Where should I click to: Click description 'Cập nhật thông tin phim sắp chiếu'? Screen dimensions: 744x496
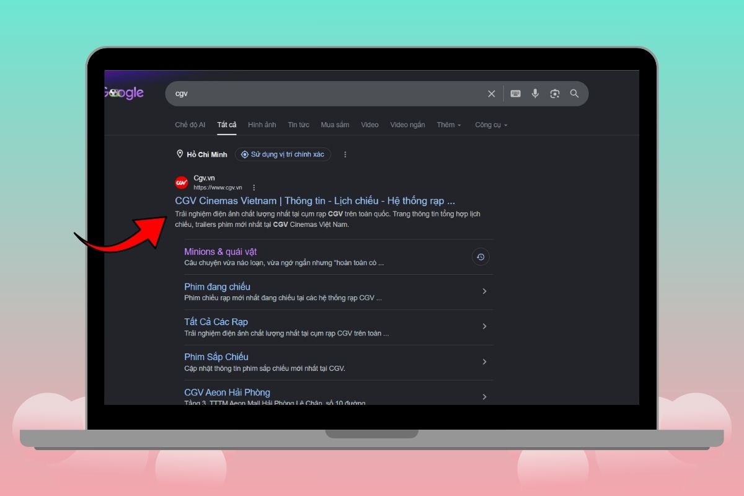coord(264,368)
